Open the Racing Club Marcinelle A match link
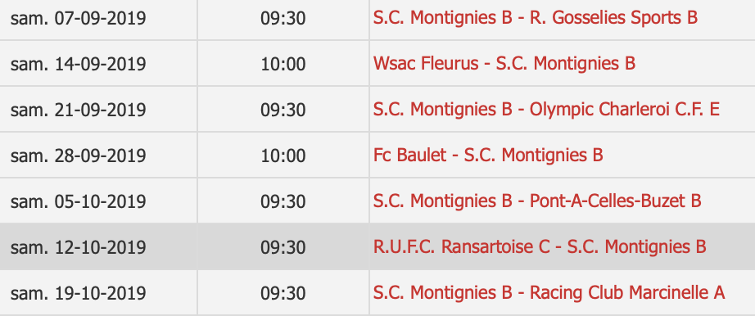The height and width of the screenshot is (316, 755). 549,293
